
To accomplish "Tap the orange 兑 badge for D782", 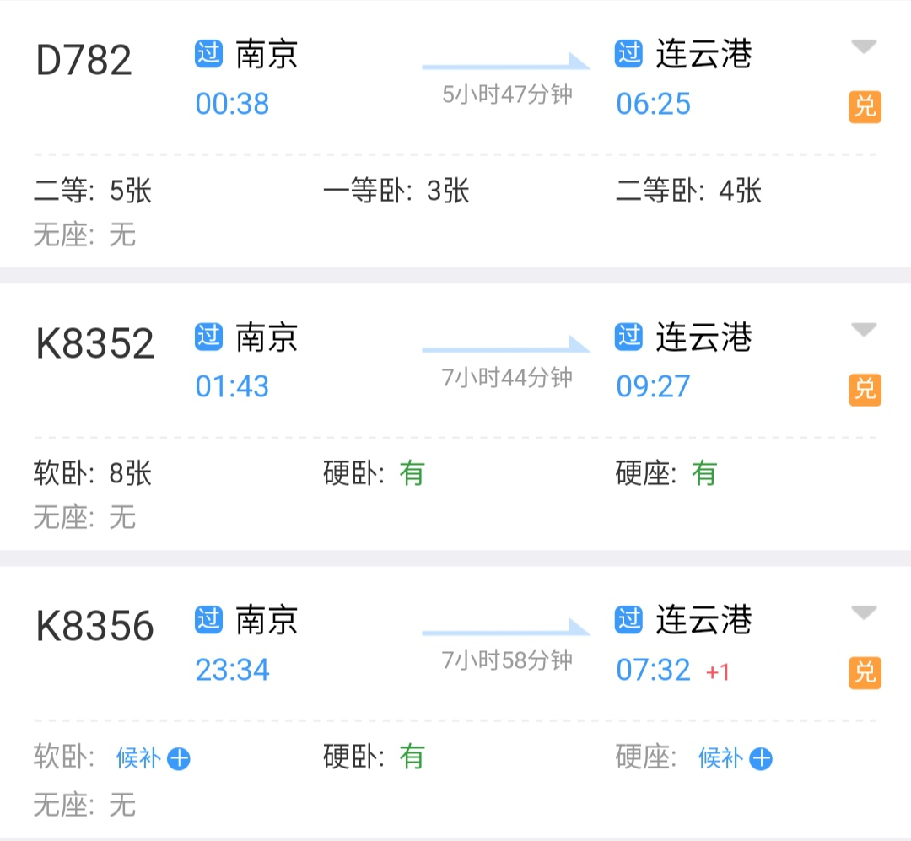I will [x=865, y=107].
